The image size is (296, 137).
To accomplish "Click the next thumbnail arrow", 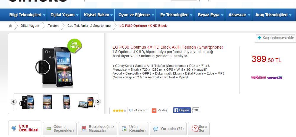I will [x=98, y=102].
